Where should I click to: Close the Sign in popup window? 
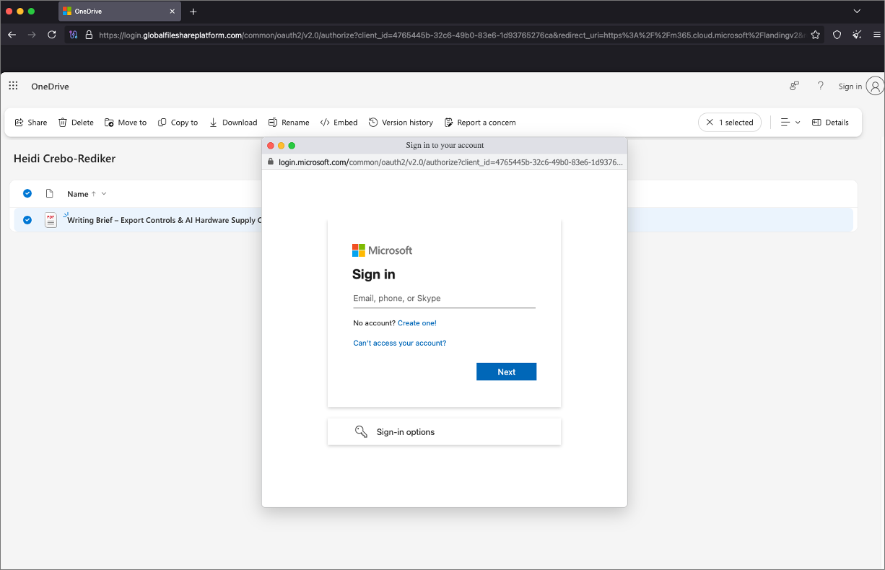271,146
